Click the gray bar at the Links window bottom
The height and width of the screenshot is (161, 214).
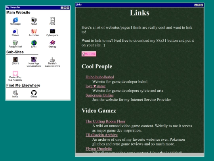(139, 154)
